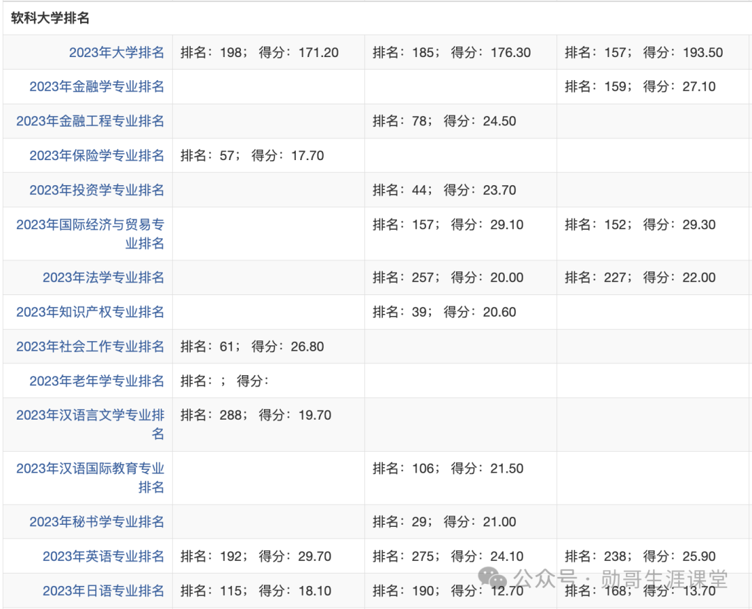Screen dimensions: 752x609
Task: Open the 2023年汉语言文学专业排名 link
Action: [90, 425]
